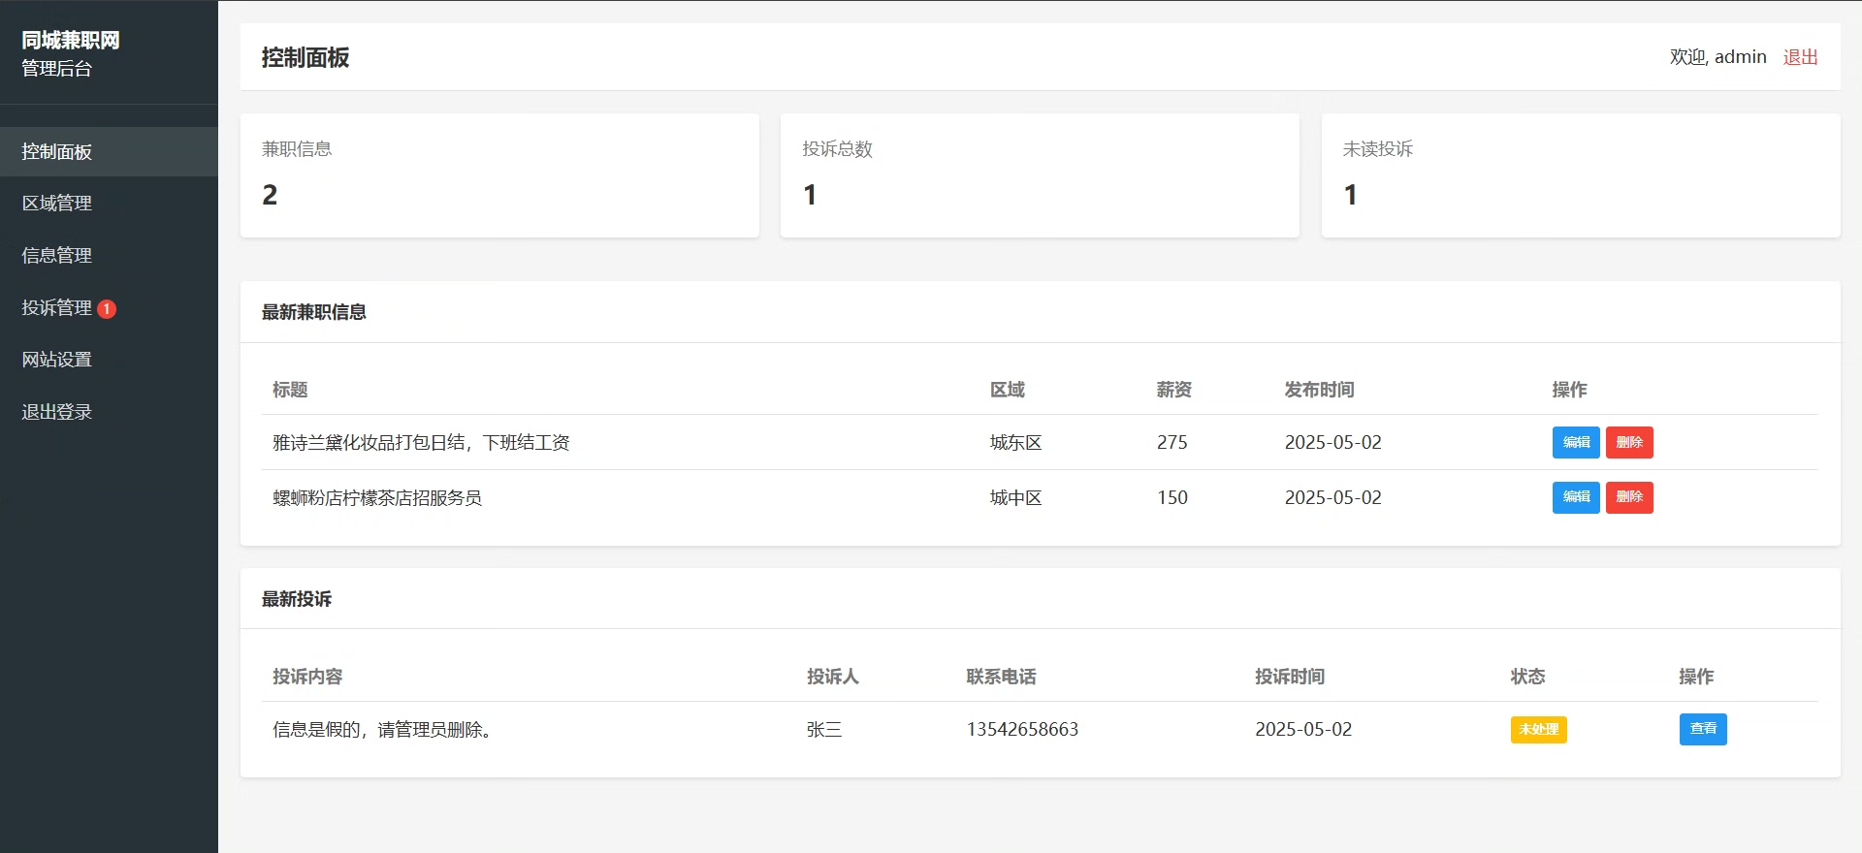Image resolution: width=1862 pixels, height=853 pixels.
Task: Click the complaint text 信息是假的
Action: (x=382, y=730)
